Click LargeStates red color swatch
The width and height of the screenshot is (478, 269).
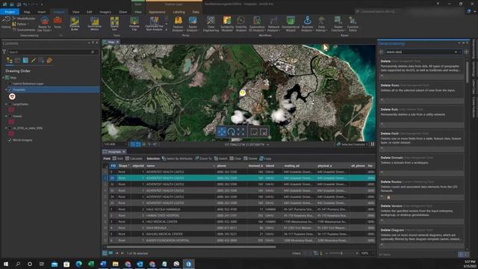(x=11, y=110)
